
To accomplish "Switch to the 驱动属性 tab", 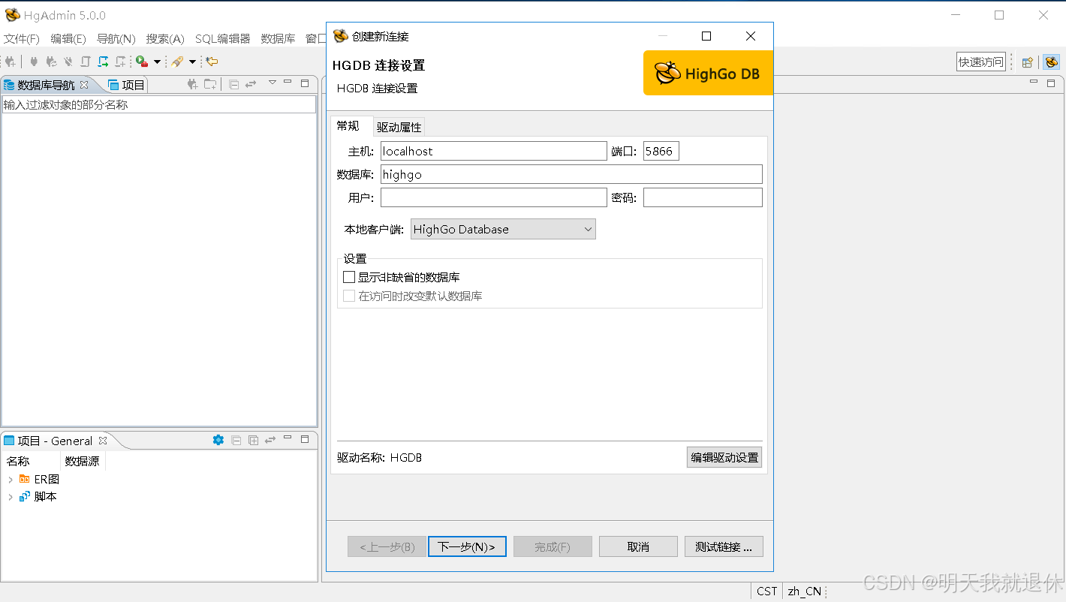I will pos(399,127).
